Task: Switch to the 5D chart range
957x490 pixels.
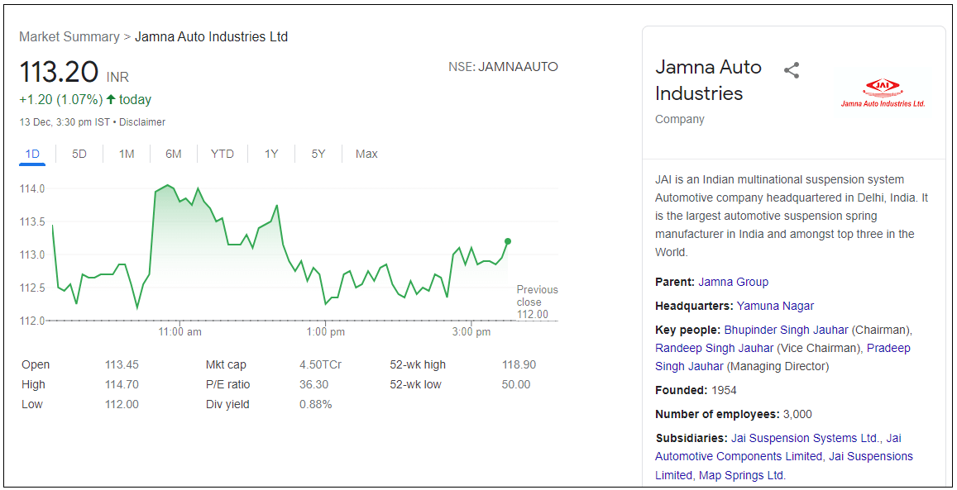Action: [x=79, y=154]
